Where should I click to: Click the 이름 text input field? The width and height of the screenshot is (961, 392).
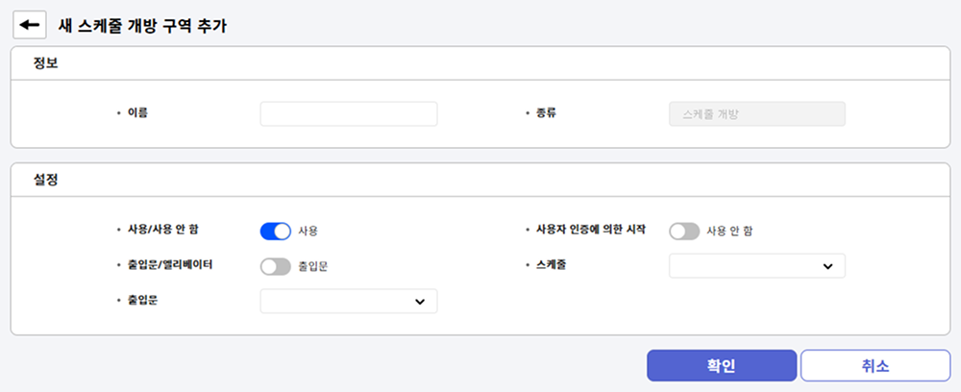click(x=348, y=113)
